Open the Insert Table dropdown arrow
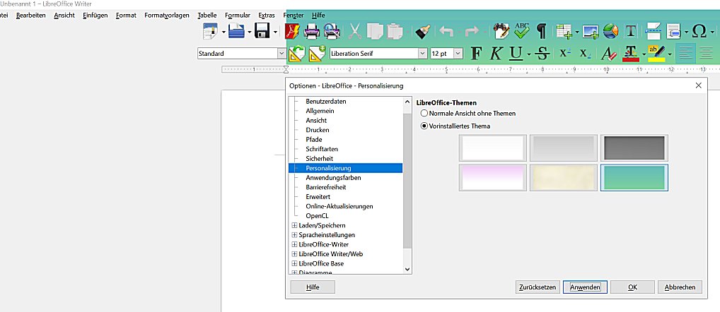Image resolution: width=720 pixels, height=312 pixels. pyautogui.click(x=576, y=32)
